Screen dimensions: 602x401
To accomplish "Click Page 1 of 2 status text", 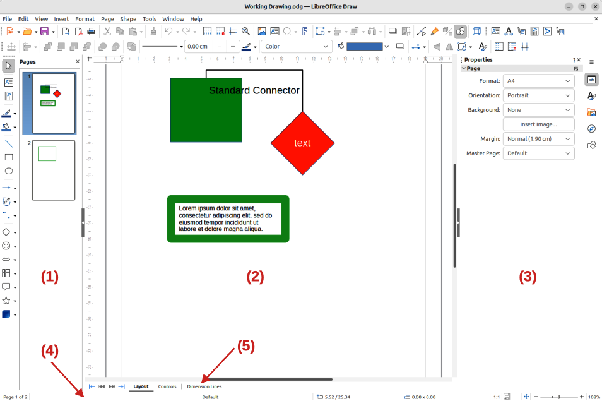I will (x=15, y=397).
